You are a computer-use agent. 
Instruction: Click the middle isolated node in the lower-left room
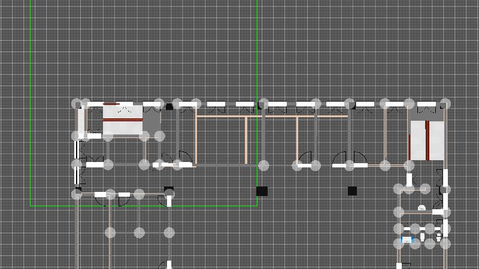140,233
